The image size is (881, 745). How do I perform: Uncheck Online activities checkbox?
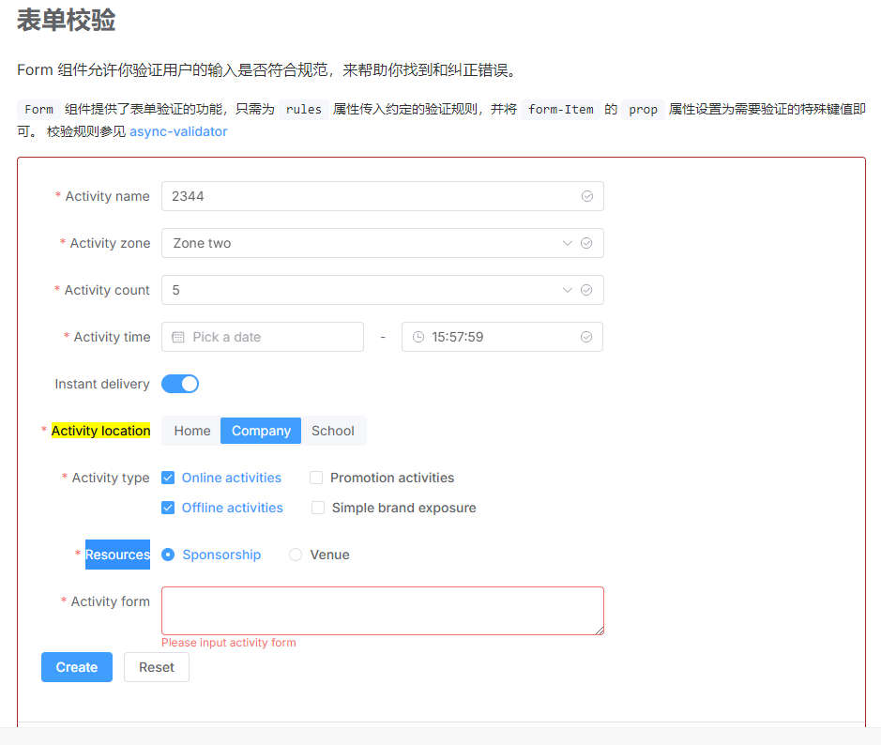[168, 478]
